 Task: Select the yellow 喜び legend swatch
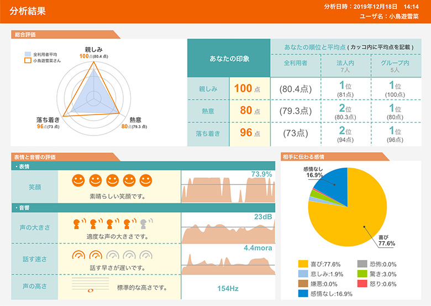point(302,264)
